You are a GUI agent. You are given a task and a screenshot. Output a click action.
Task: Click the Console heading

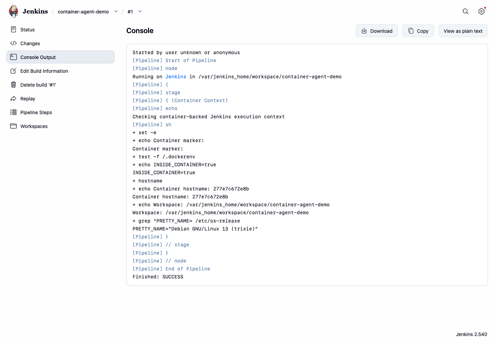click(x=140, y=31)
